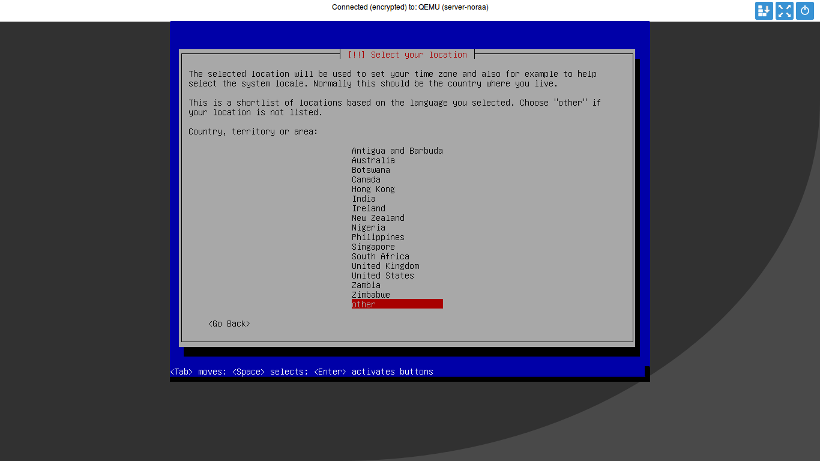Pick Hong Kong in the country list
Screen dimensions: 820x461
[373, 189]
